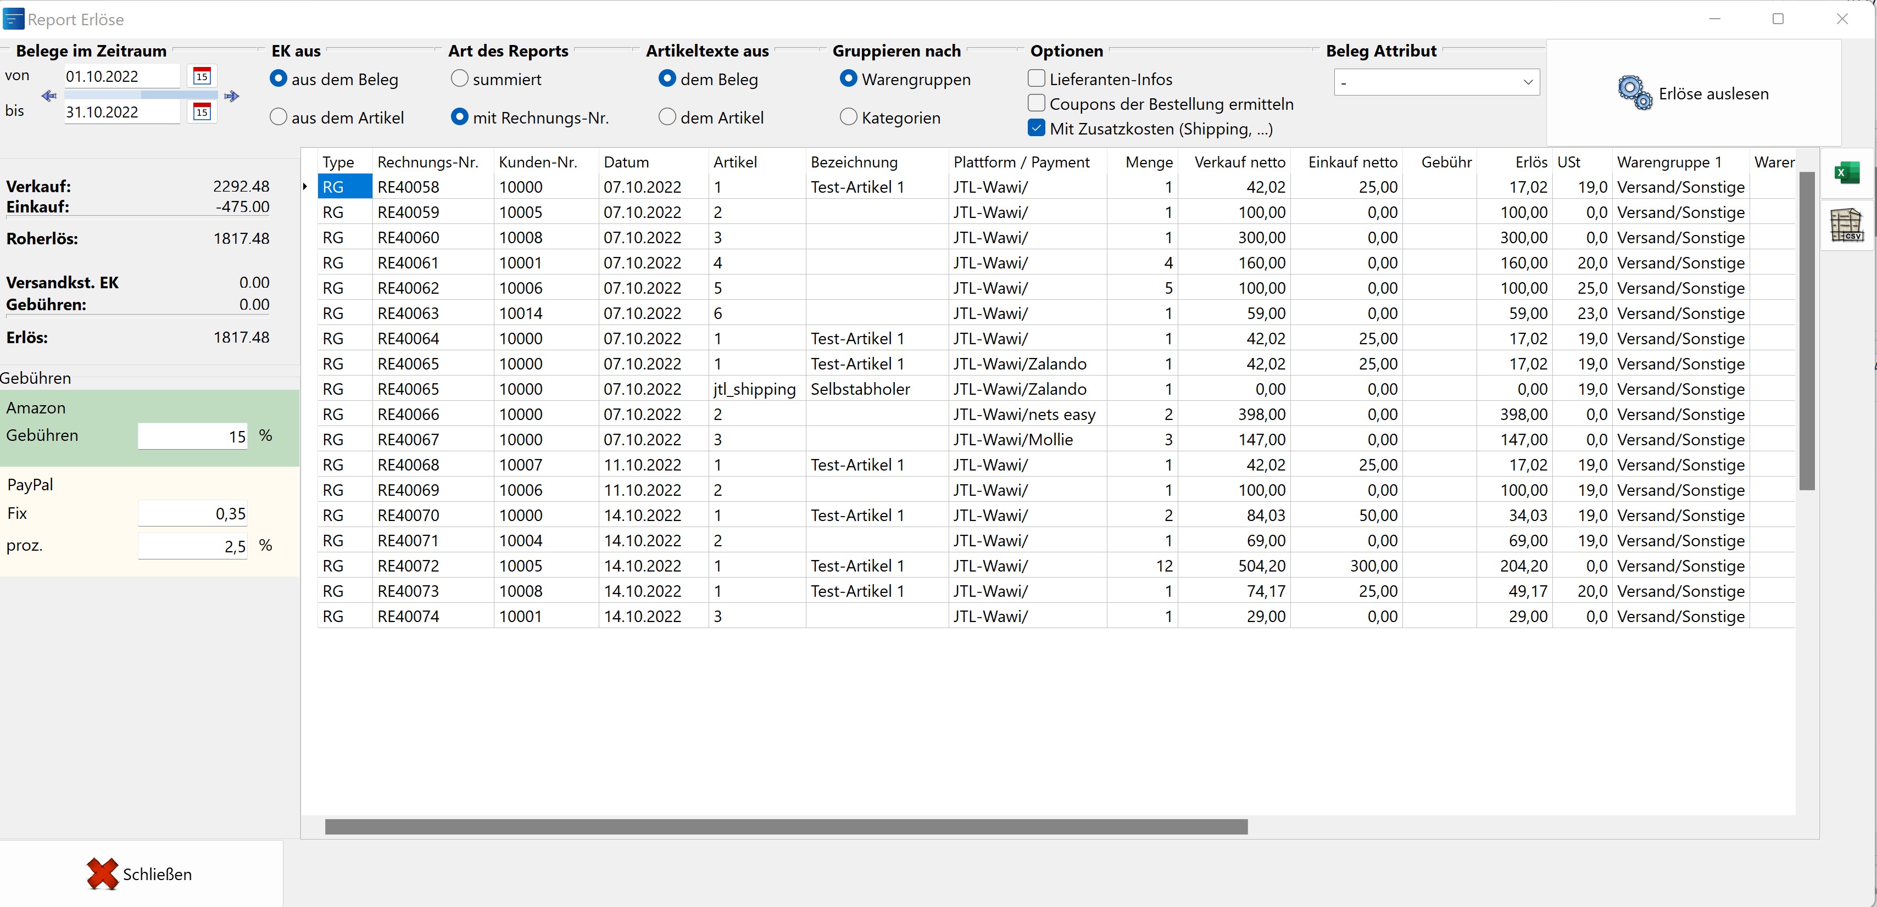
Task: Go to next period with right arrow
Action: click(232, 96)
